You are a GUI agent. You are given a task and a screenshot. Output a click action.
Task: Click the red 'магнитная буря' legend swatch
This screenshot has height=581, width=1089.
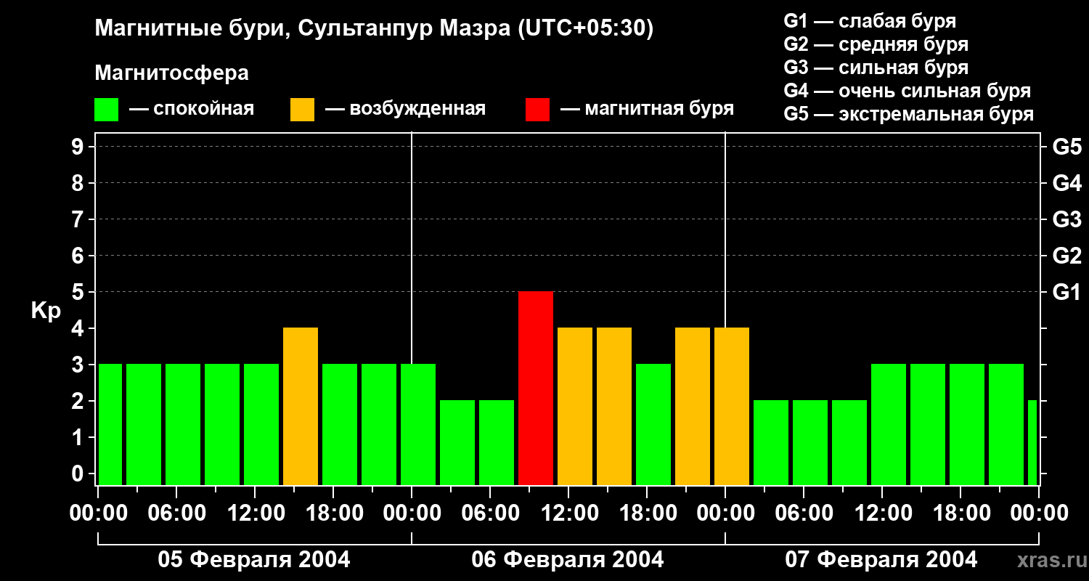pyautogui.click(x=538, y=110)
